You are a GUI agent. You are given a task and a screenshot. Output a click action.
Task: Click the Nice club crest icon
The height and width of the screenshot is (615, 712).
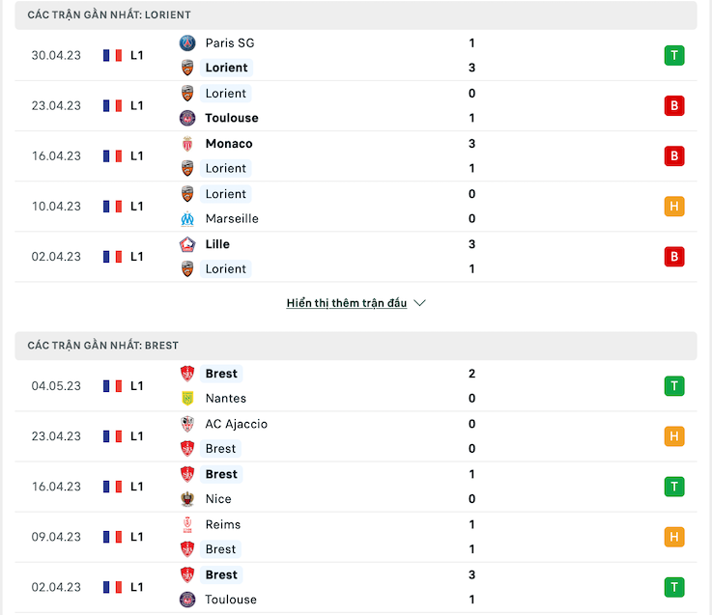point(187,499)
